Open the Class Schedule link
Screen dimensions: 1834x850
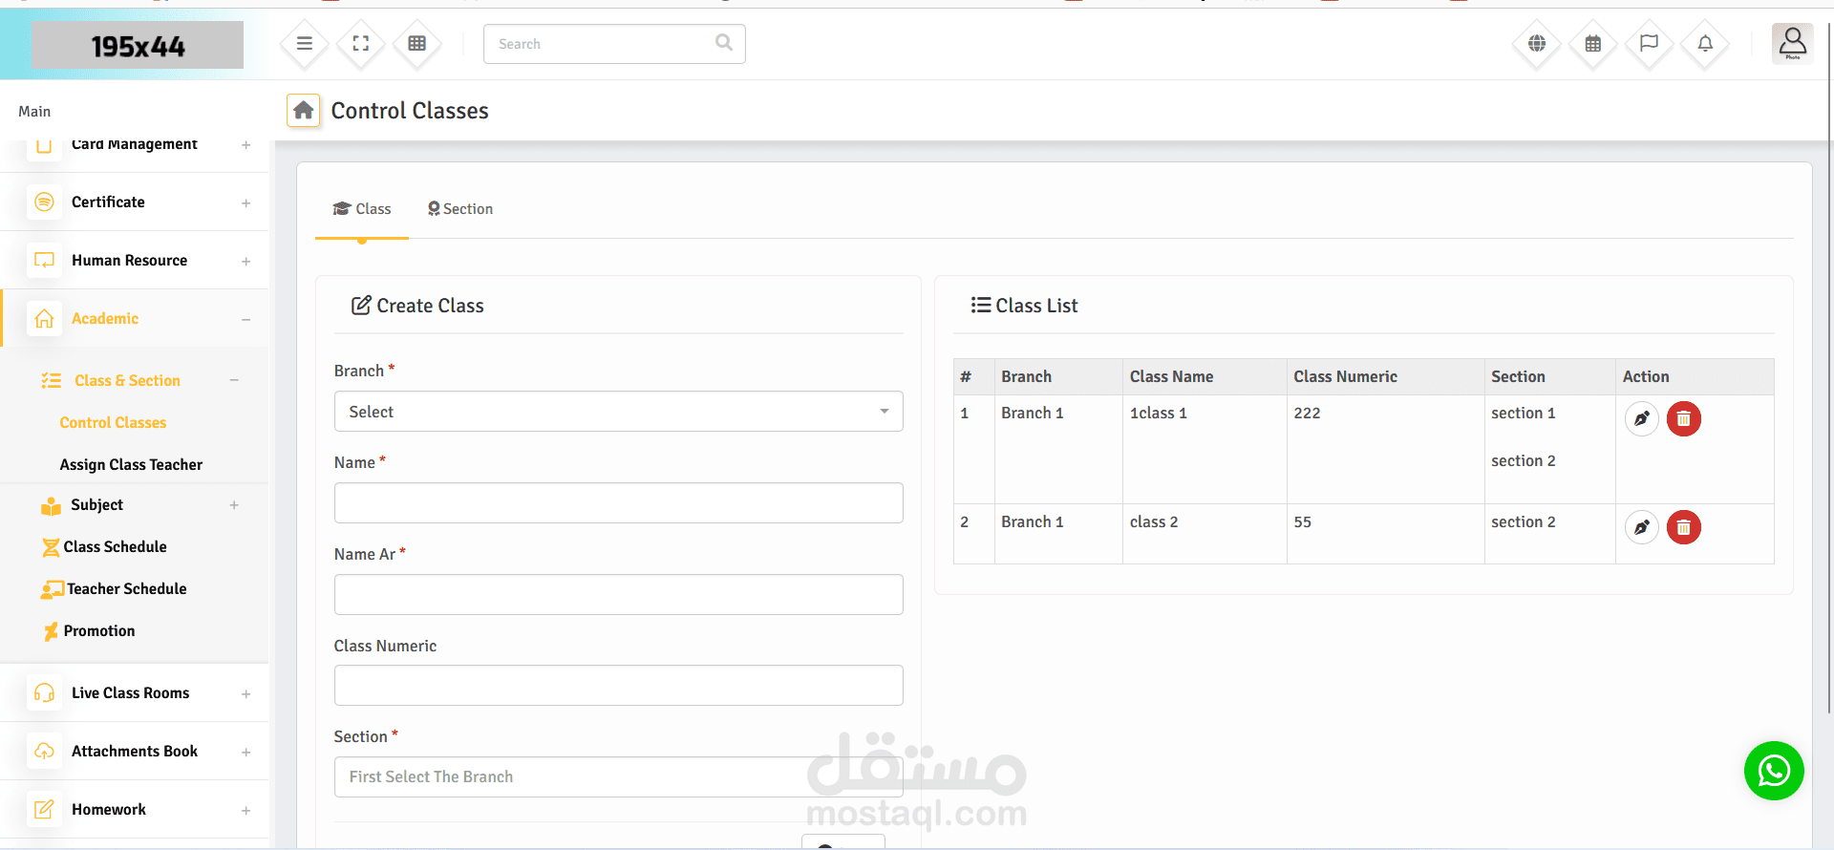115,547
